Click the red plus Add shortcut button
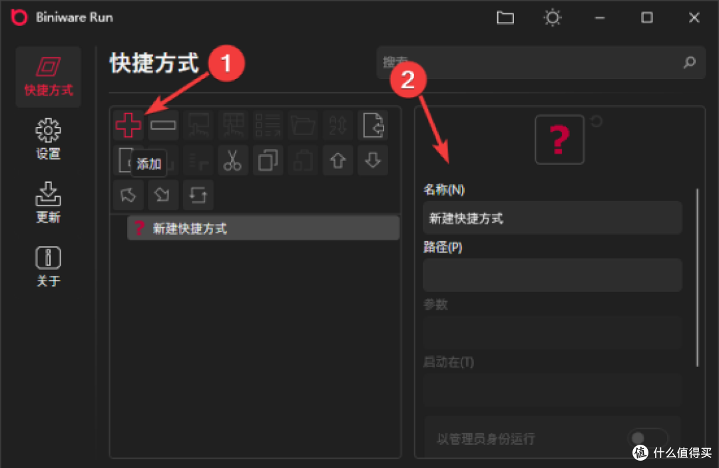Screen dimensions: 719x468 tap(128, 125)
